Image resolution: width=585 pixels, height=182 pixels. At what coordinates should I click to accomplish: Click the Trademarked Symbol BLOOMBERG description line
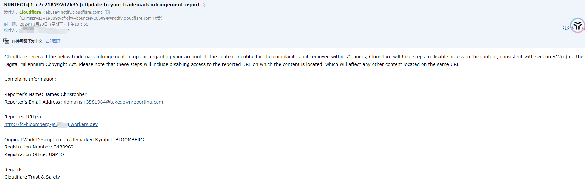(x=74, y=140)
